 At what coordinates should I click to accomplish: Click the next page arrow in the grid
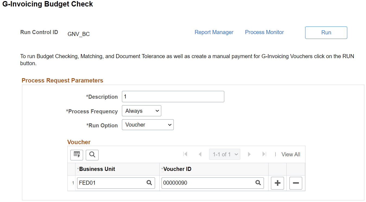(249, 154)
